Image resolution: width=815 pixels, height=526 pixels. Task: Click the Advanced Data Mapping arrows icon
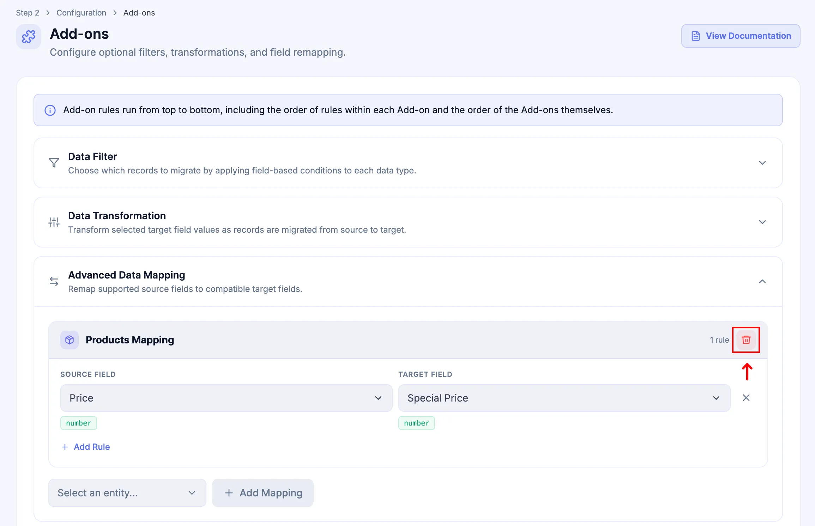pyautogui.click(x=54, y=281)
